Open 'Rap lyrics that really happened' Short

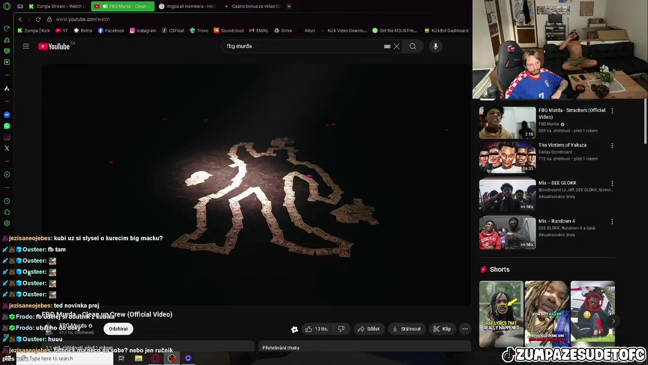pos(501,313)
